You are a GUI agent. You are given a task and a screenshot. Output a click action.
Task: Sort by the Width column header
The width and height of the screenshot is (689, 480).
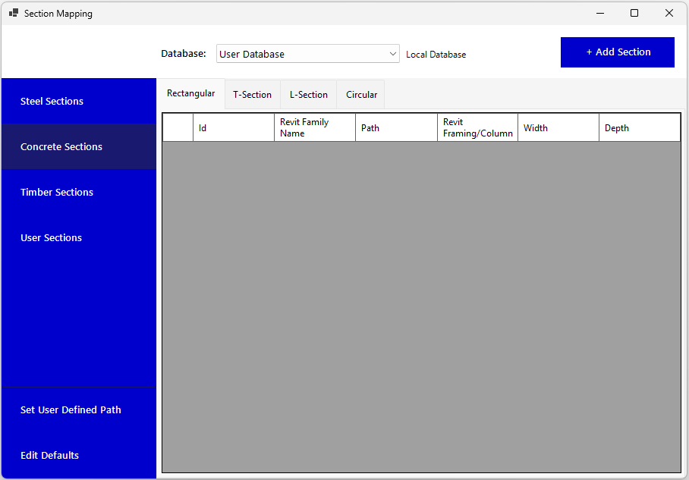pos(558,128)
